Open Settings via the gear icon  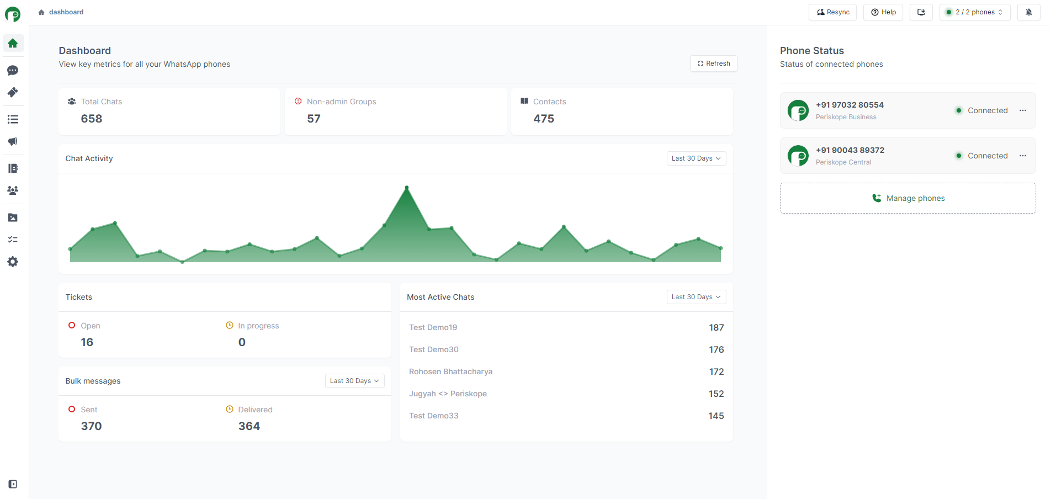[x=13, y=262]
